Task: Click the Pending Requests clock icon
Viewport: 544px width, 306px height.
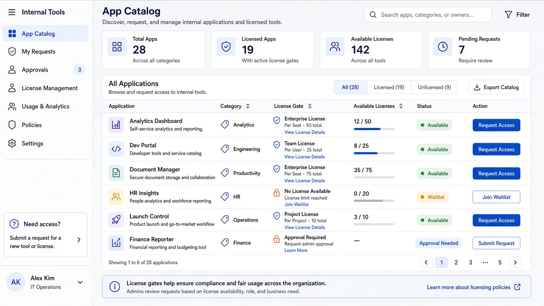Action: pyautogui.click(x=443, y=47)
